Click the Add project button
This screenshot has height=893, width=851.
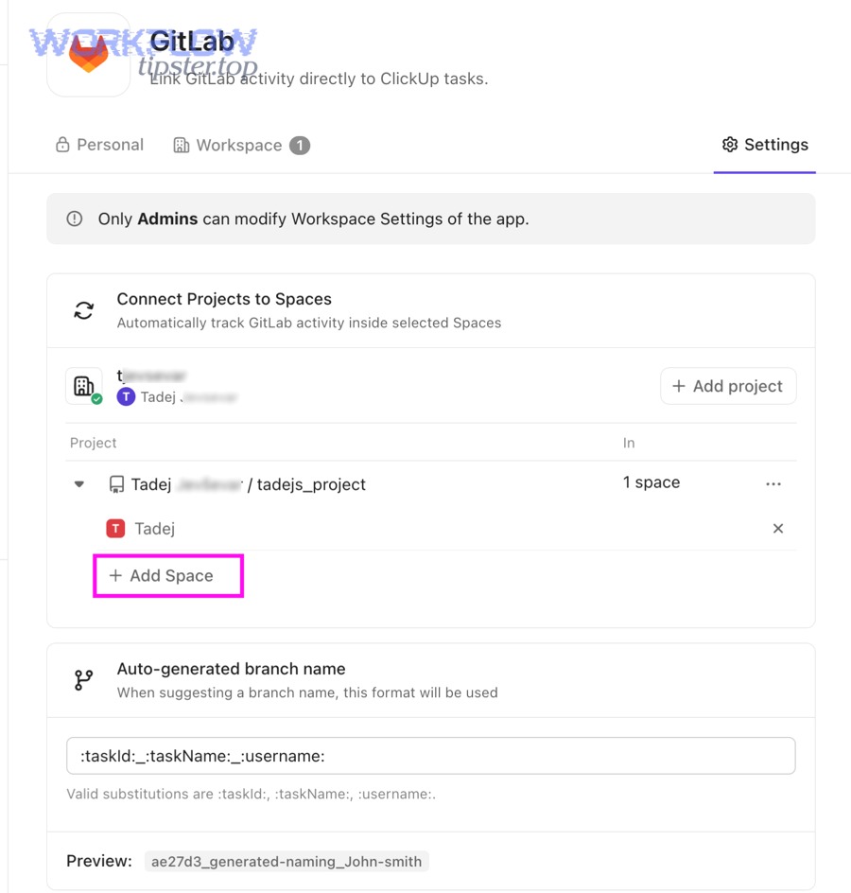[728, 386]
